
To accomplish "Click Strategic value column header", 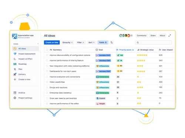I will [145, 50].
